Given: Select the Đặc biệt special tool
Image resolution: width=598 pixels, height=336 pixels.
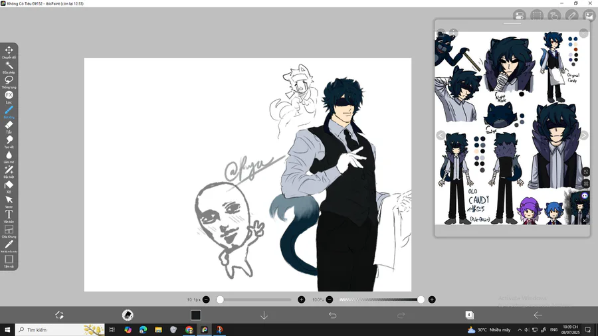Looking at the screenshot, I should [9, 171].
